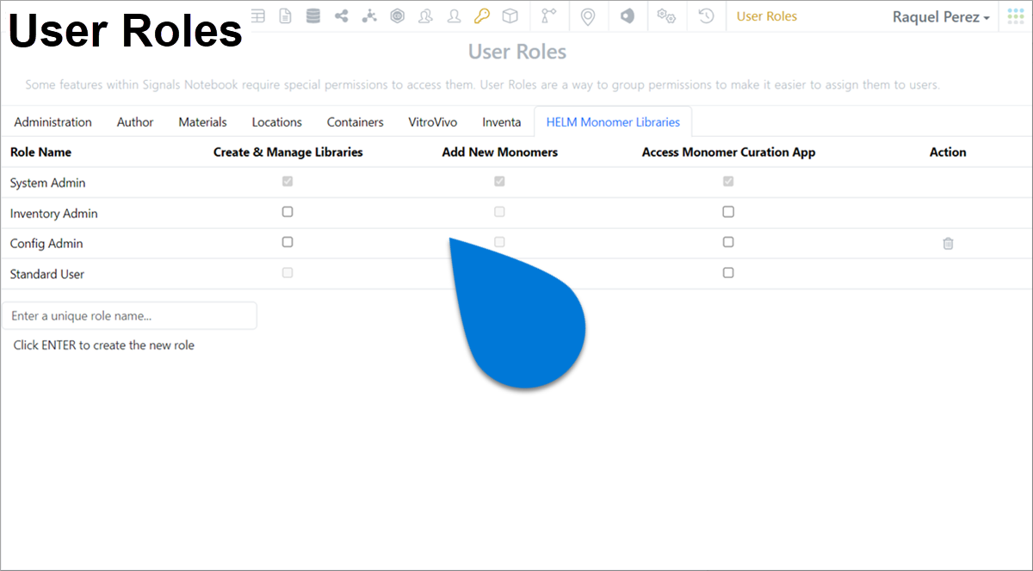Click the Access Monomer Curation App header
The width and height of the screenshot is (1033, 571).
click(728, 152)
